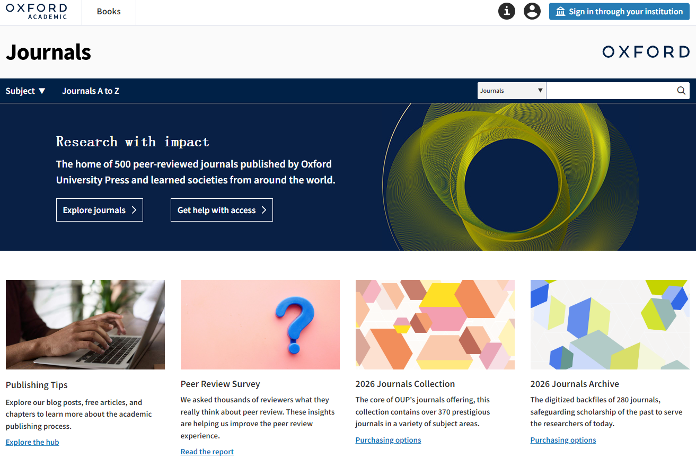Go to Journals A to Z
The height and width of the screenshot is (458, 696).
point(91,91)
